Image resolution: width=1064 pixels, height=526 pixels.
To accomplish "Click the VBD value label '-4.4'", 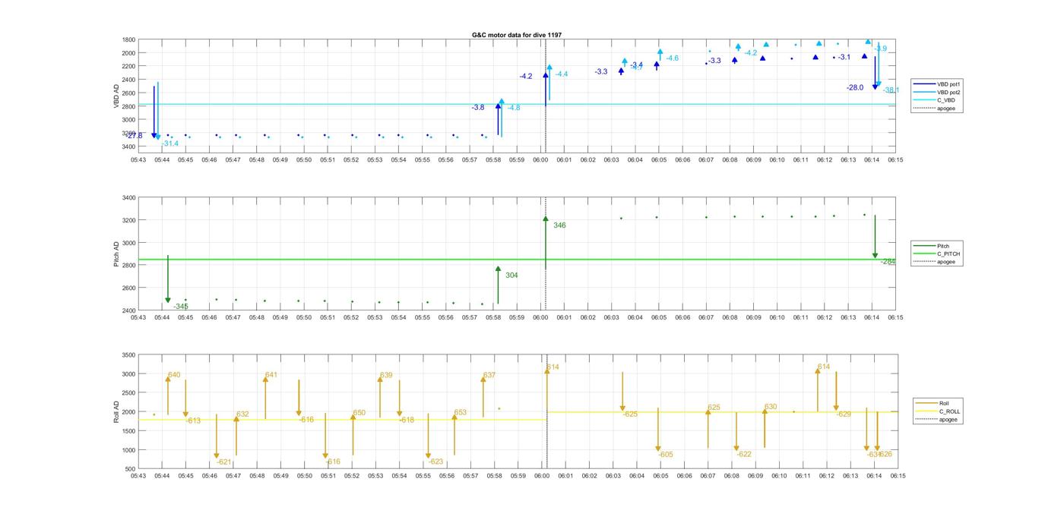I will (562, 74).
